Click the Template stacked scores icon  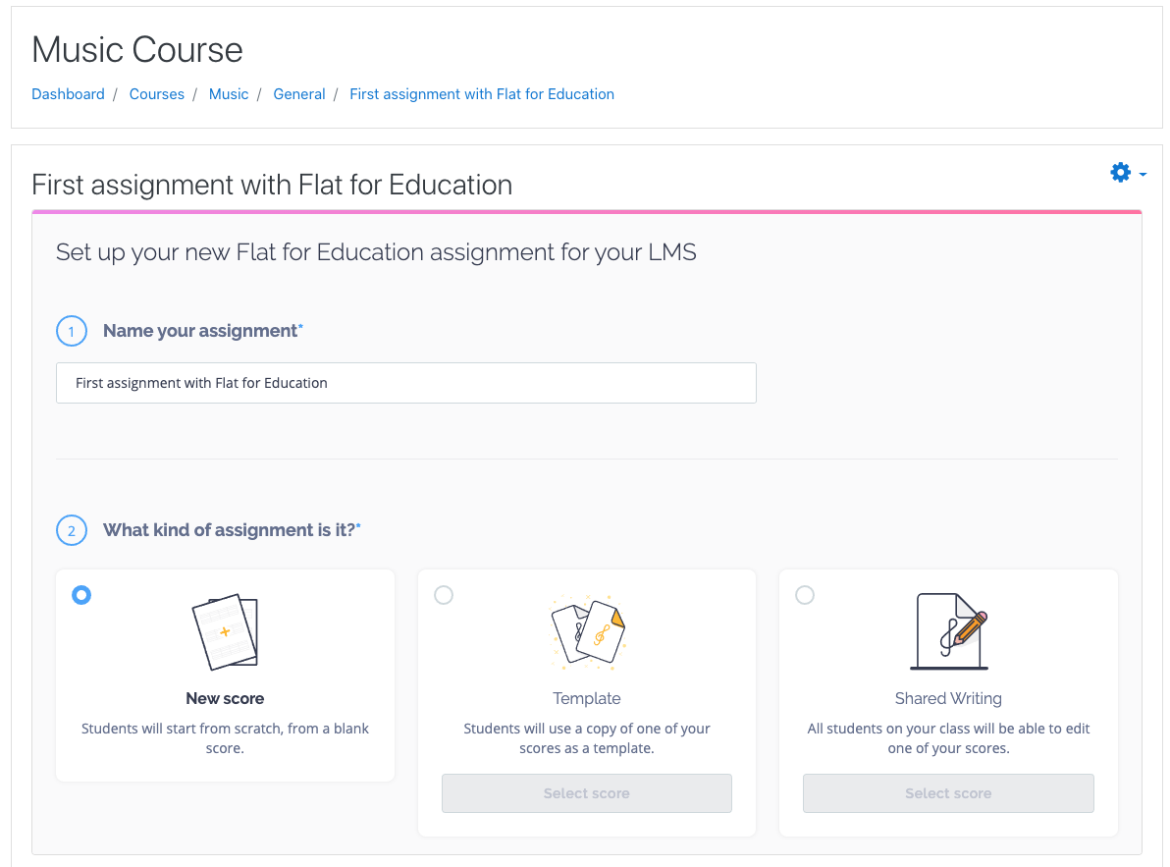586,631
